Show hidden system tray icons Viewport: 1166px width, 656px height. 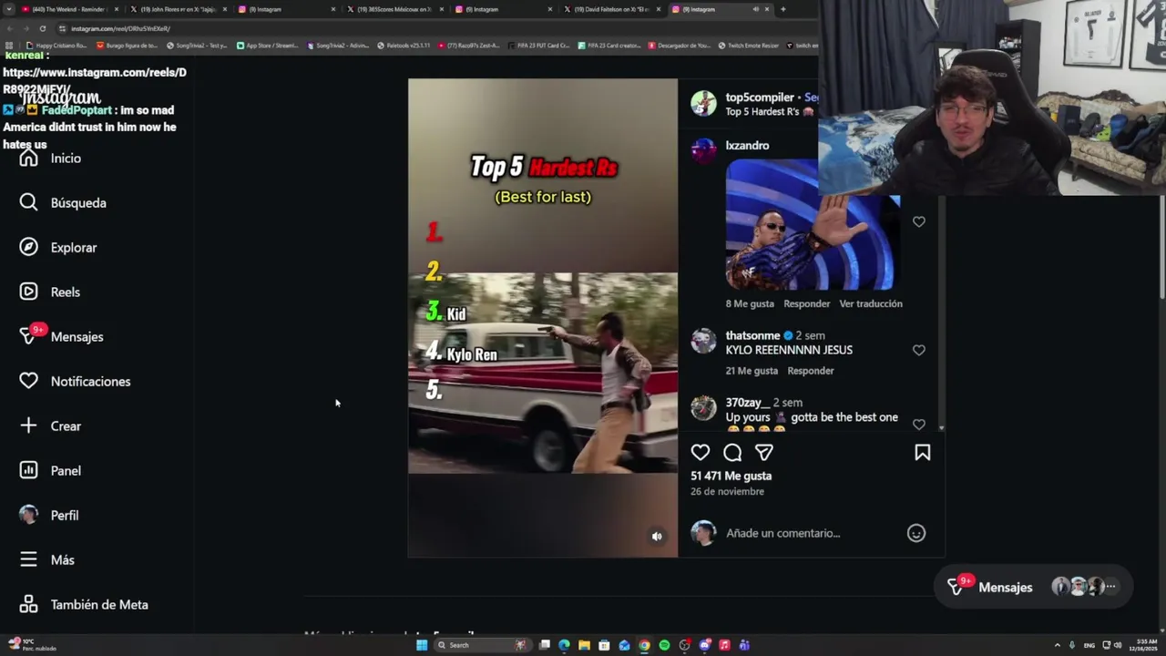click(1057, 645)
